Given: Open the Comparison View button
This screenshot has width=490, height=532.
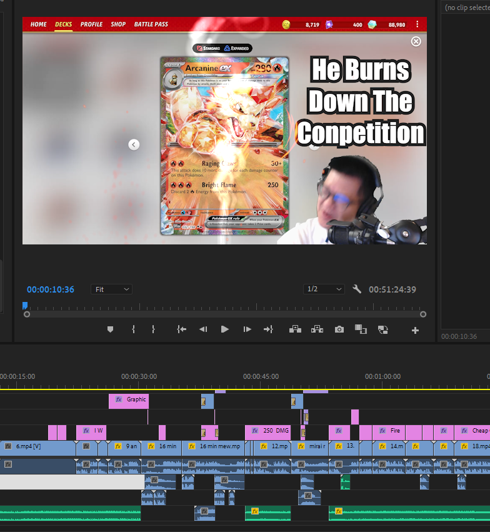Looking at the screenshot, I should pyautogui.click(x=361, y=329).
